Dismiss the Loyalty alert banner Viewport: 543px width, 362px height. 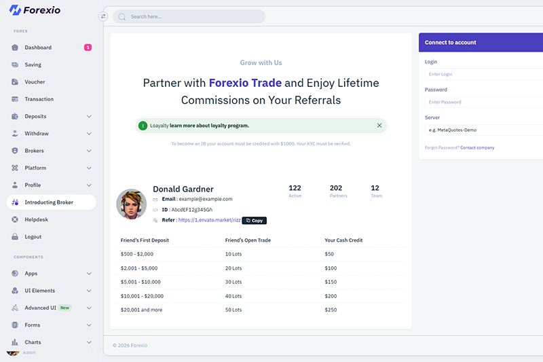tap(379, 126)
